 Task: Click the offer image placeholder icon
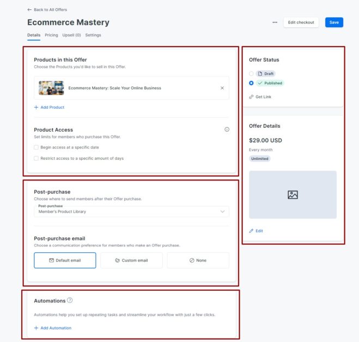pyautogui.click(x=293, y=195)
